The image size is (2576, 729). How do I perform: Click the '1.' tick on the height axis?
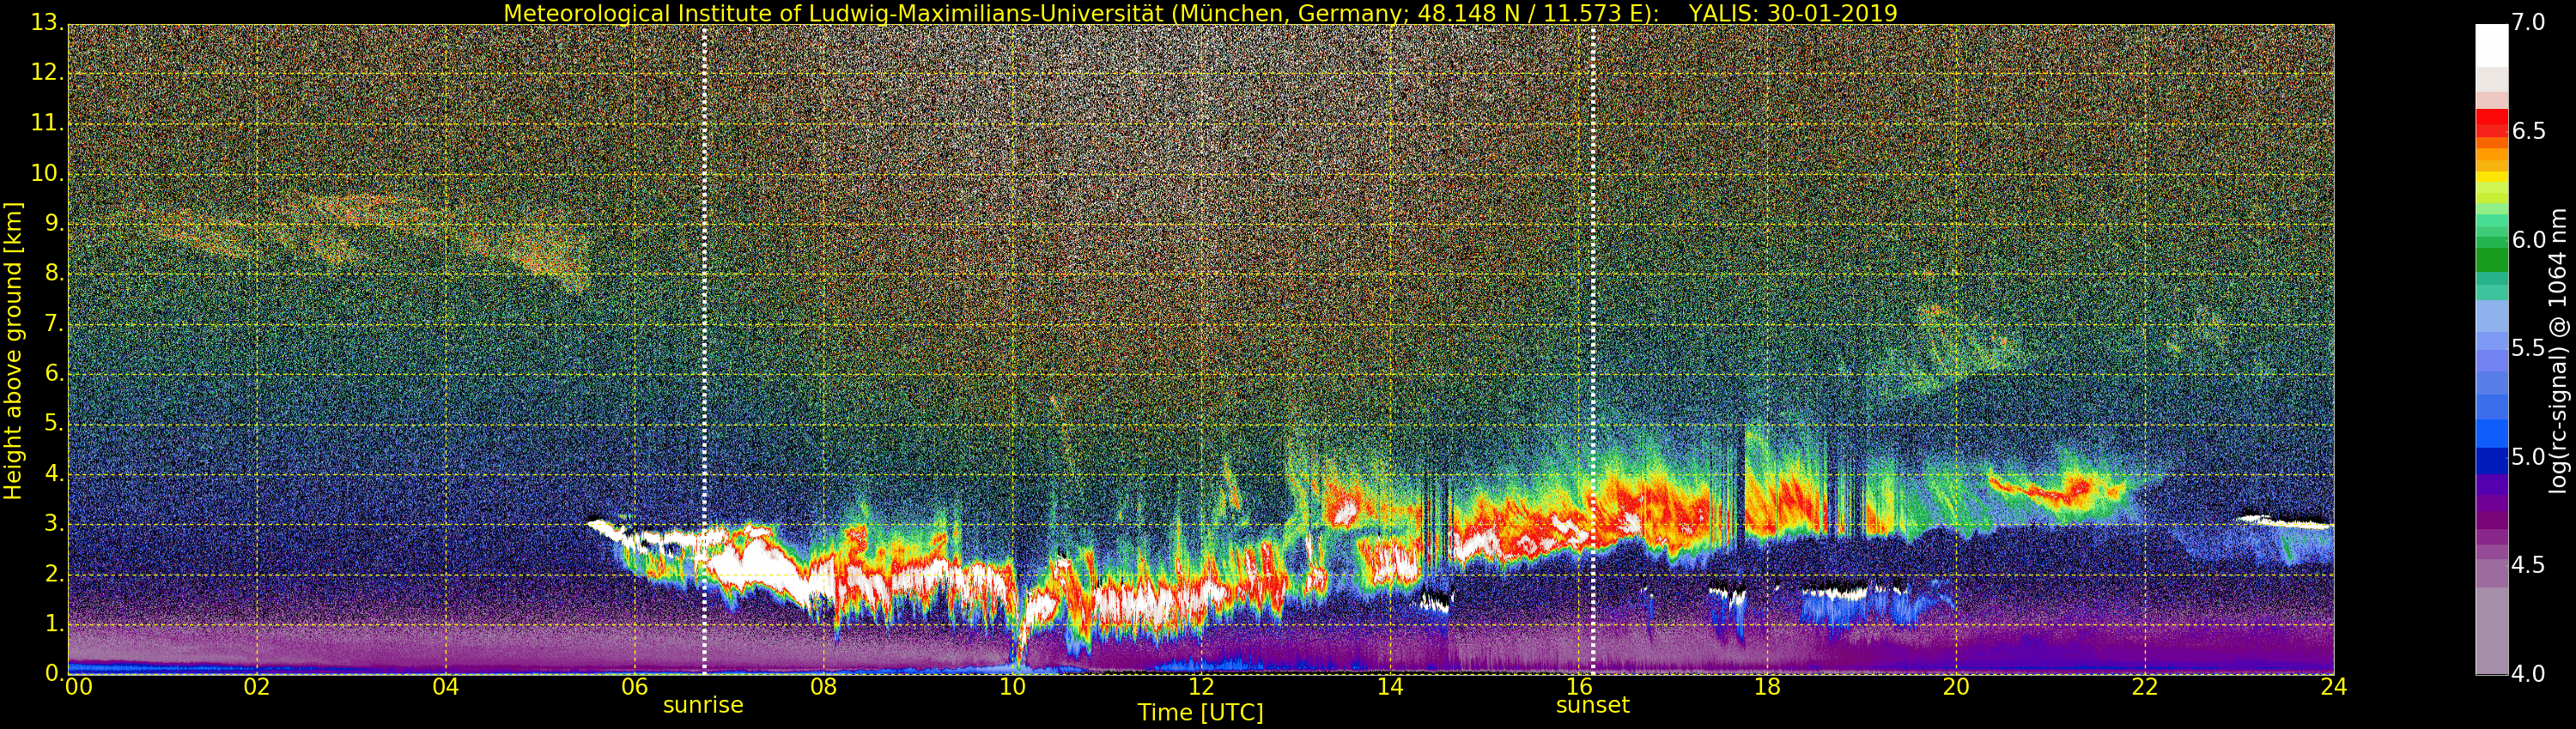[x=54, y=624]
